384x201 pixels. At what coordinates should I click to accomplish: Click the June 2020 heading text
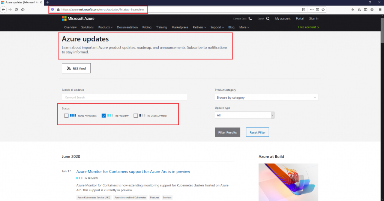(x=71, y=157)
